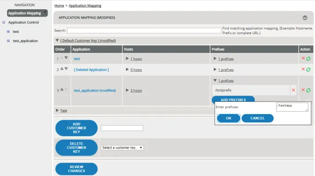Open test_application in navigation tree

[x=25, y=41]
